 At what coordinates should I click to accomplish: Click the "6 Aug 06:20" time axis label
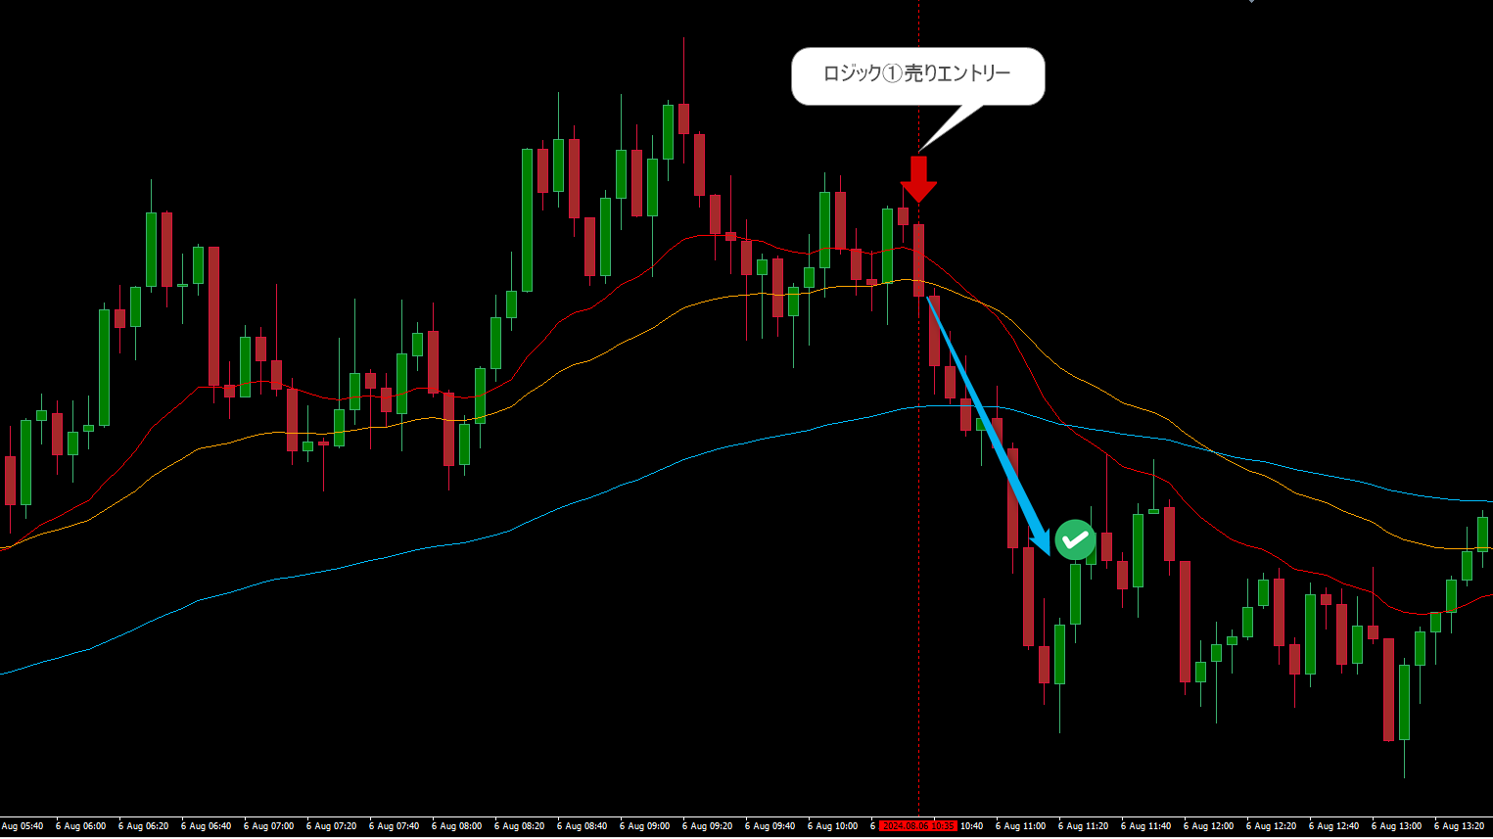[x=143, y=826]
